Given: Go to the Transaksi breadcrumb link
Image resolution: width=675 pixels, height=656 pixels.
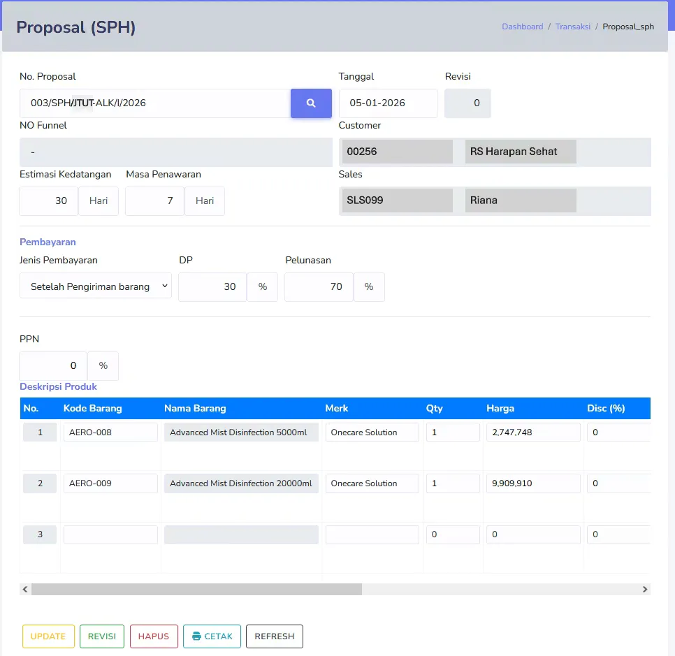Looking at the screenshot, I should [x=572, y=27].
